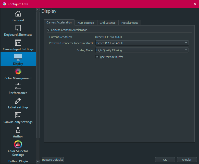The width and height of the screenshot is (199, 164).
Task: Toggle Canvas Graphics Acceleration checkbox
Action: click(48, 30)
